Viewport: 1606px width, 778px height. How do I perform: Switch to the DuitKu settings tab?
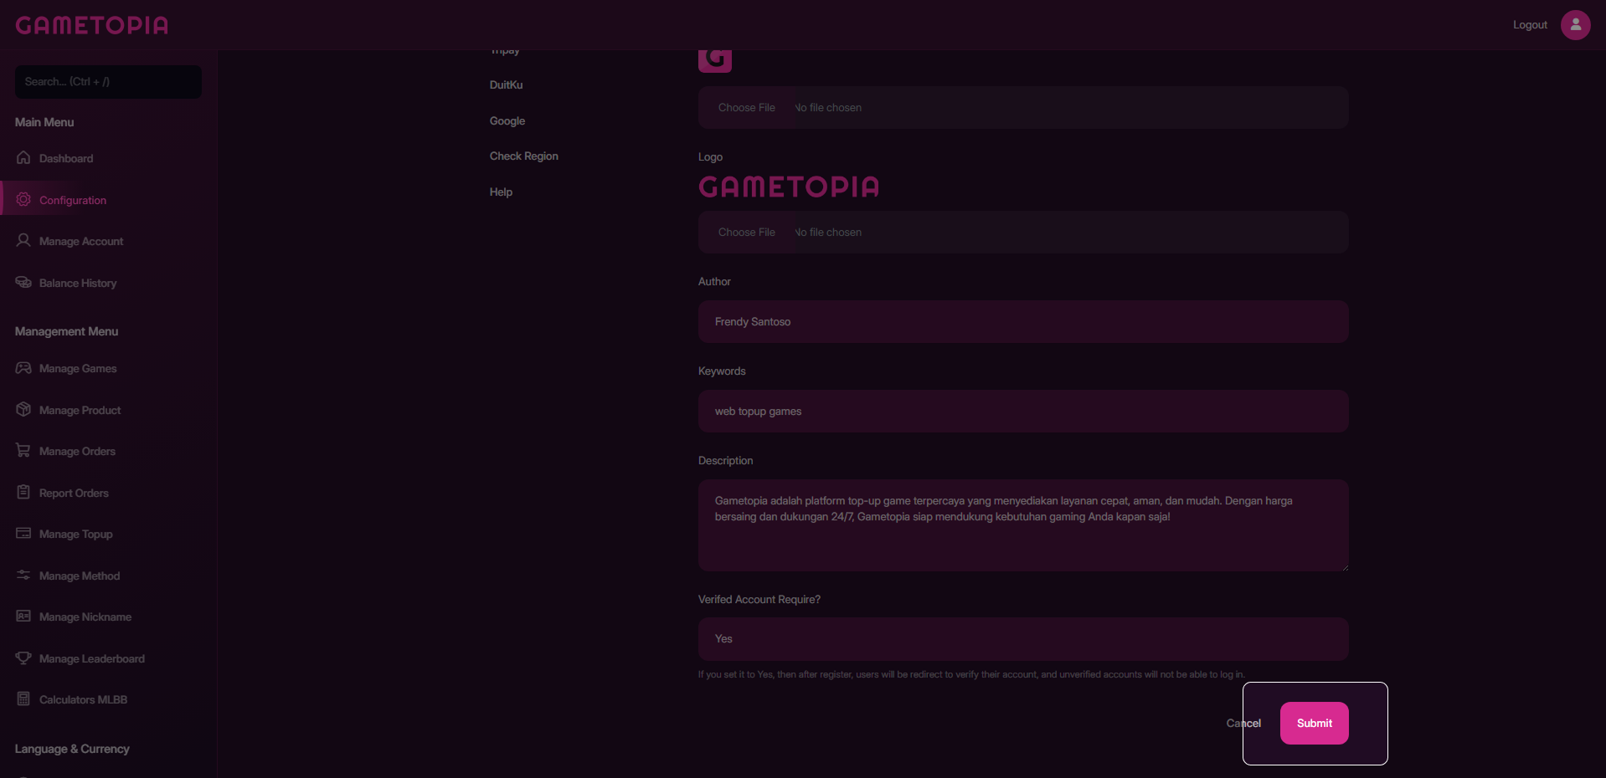[x=506, y=84]
